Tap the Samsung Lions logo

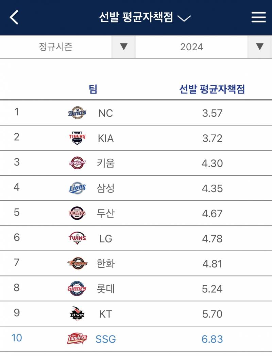coord(77,188)
